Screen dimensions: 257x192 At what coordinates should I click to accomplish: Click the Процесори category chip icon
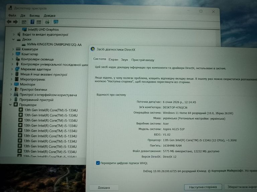[16, 104]
